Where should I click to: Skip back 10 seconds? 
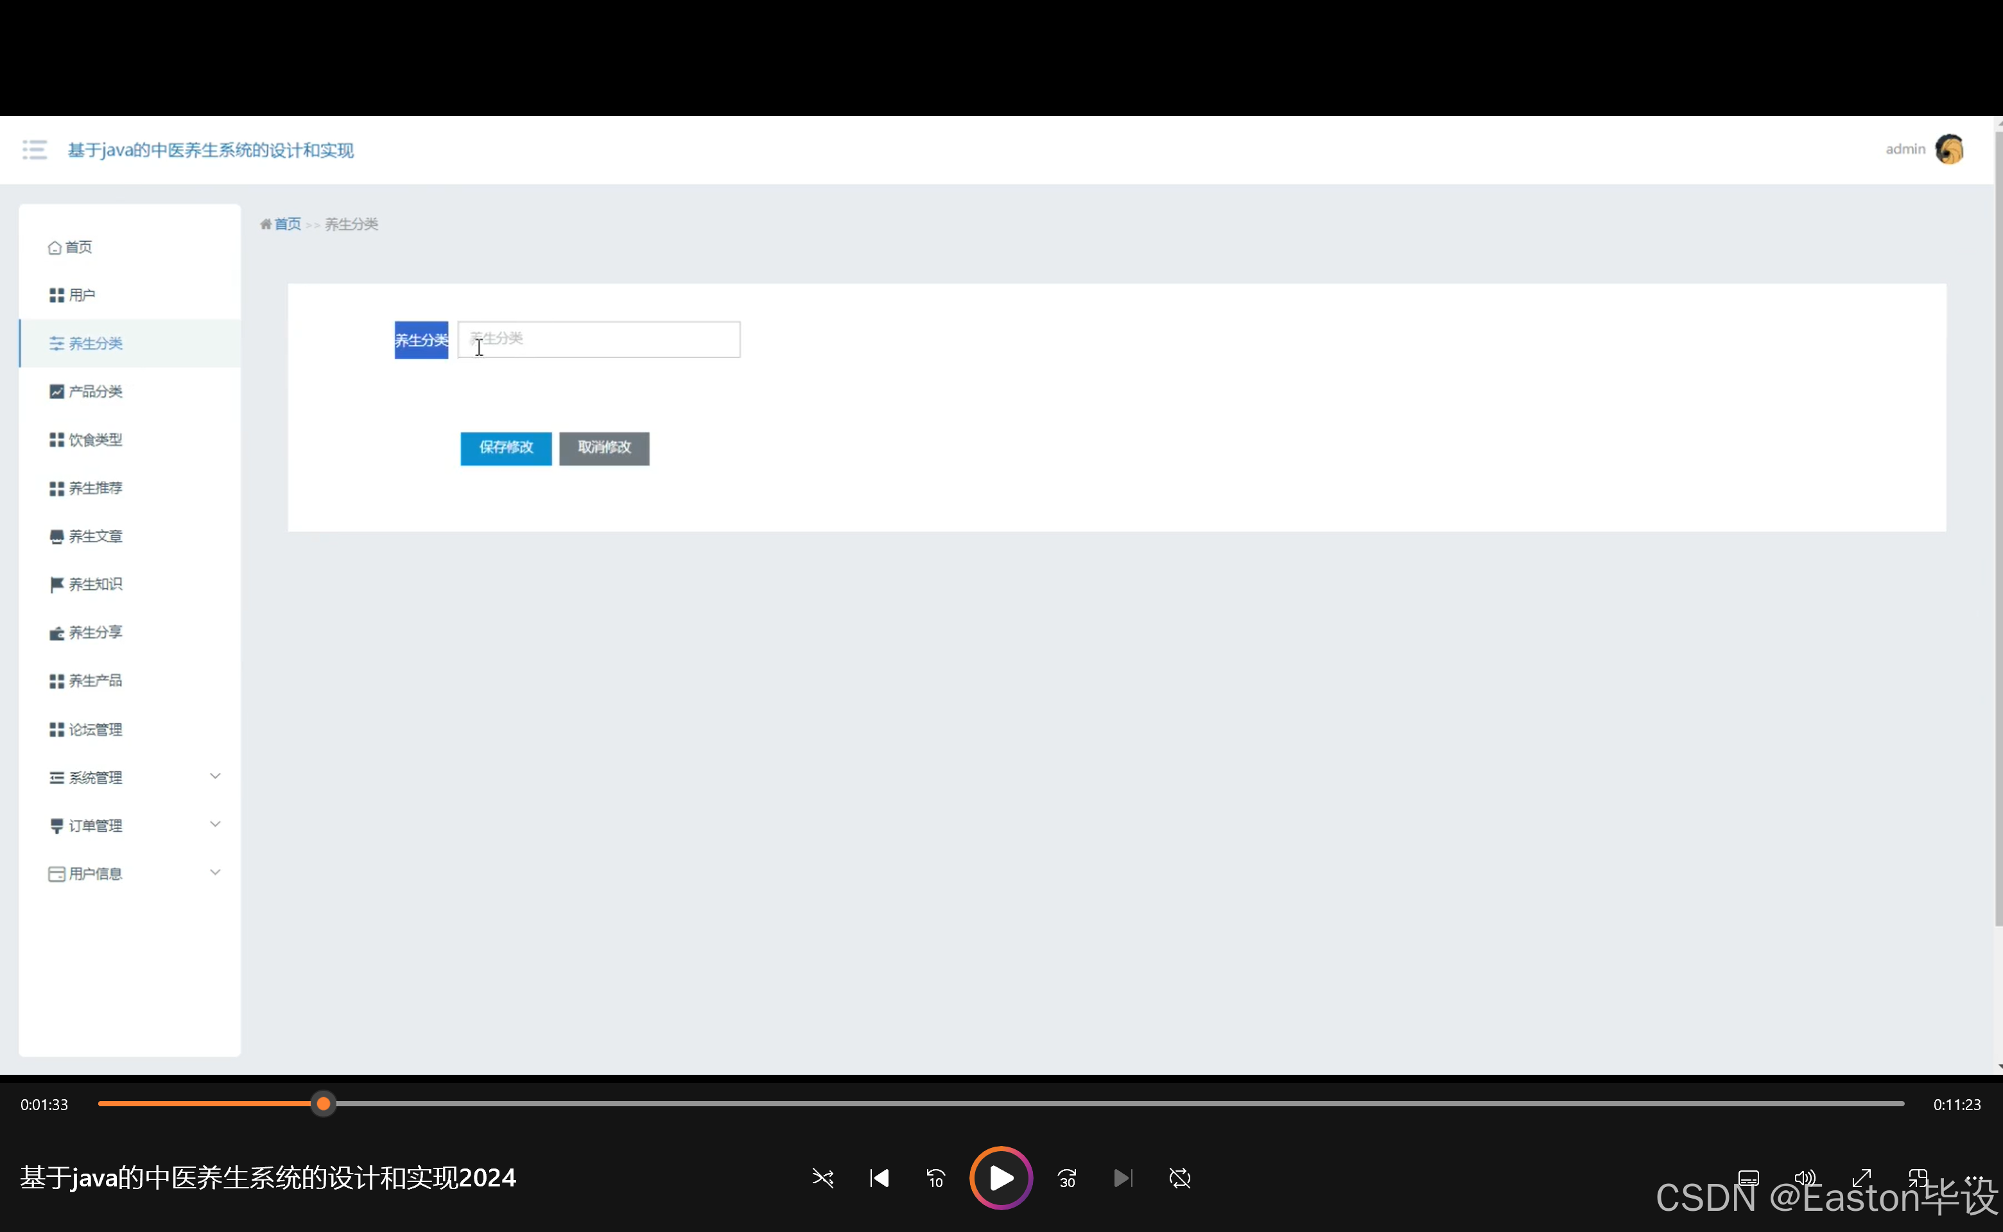(x=935, y=1178)
